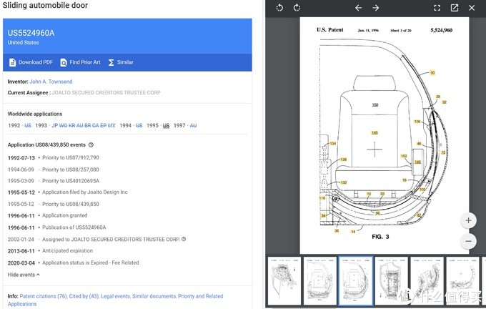Open the drawing in a new window
Viewport: 486px width, 309px height.
click(455, 8)
